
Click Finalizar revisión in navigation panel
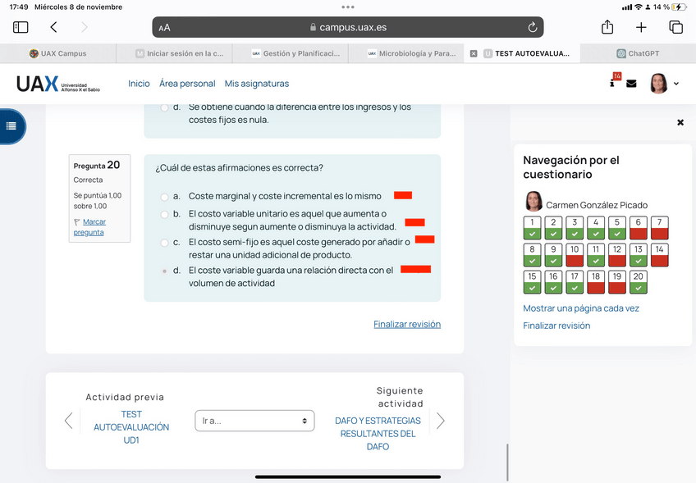[556, 326]
